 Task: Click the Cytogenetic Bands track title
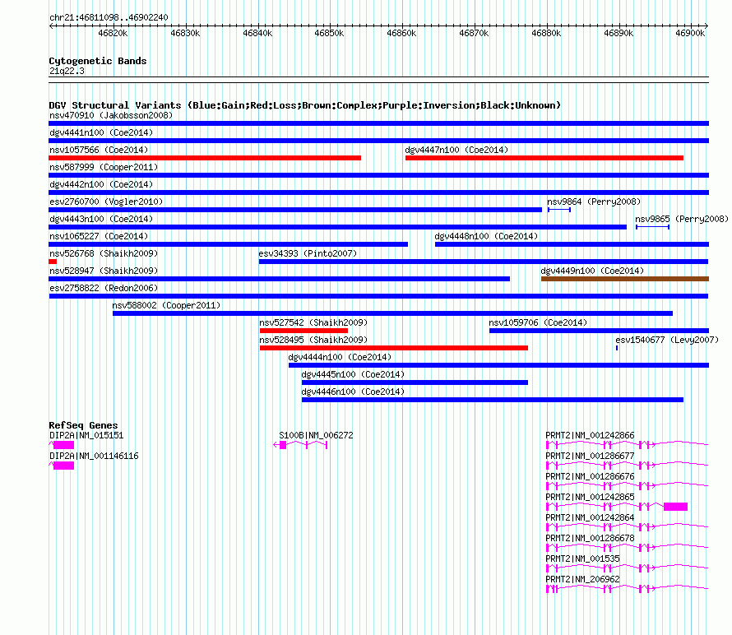click(98, 61)
